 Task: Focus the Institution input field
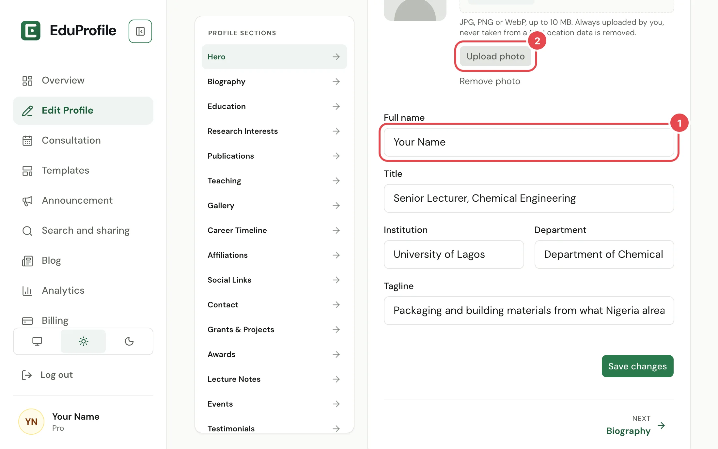[x=454, y=255]
